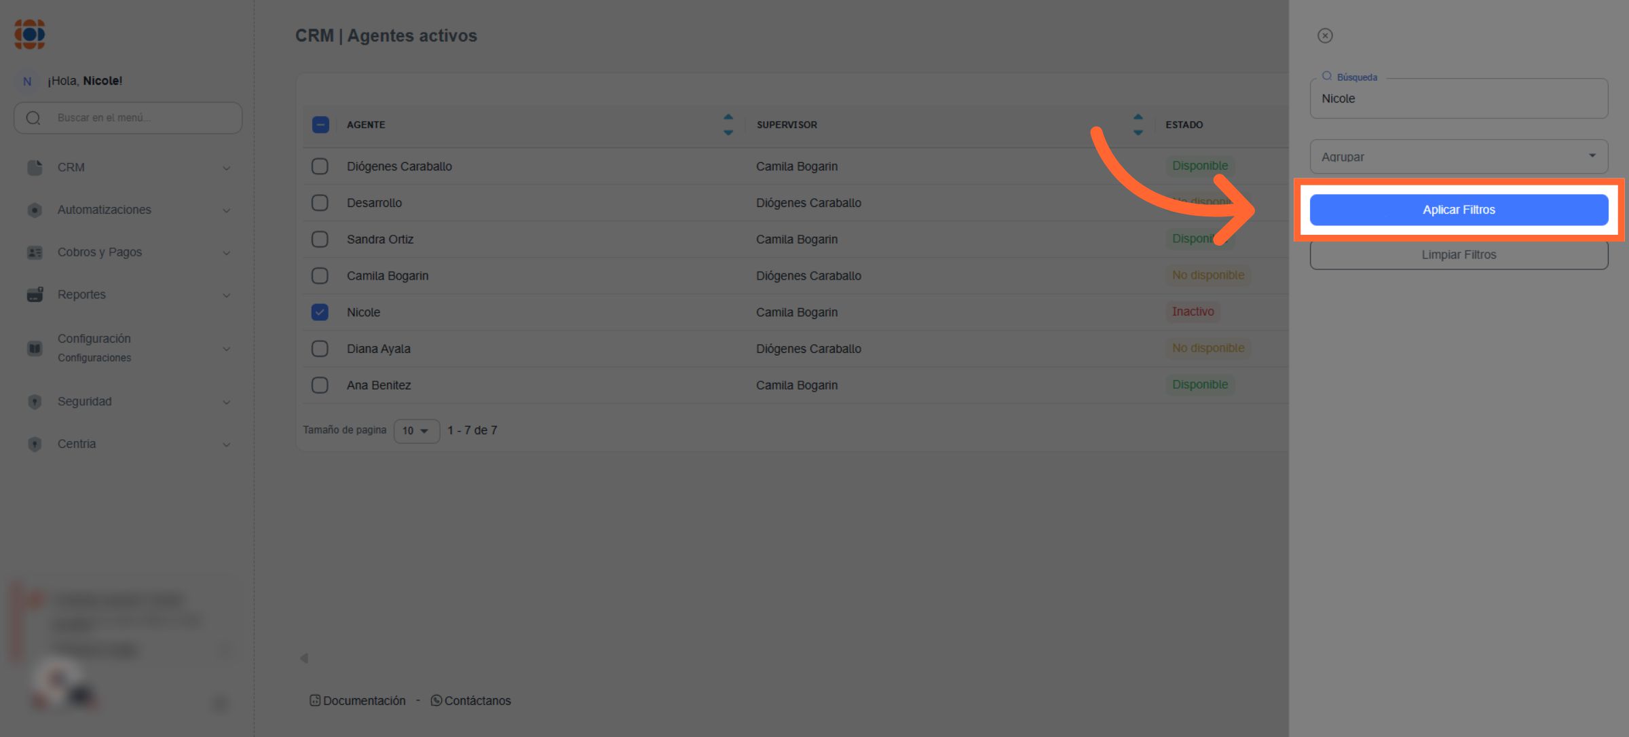Toggle the select-all header checkbox
The width and height of the screenshot is (1629, 737).
320,125
